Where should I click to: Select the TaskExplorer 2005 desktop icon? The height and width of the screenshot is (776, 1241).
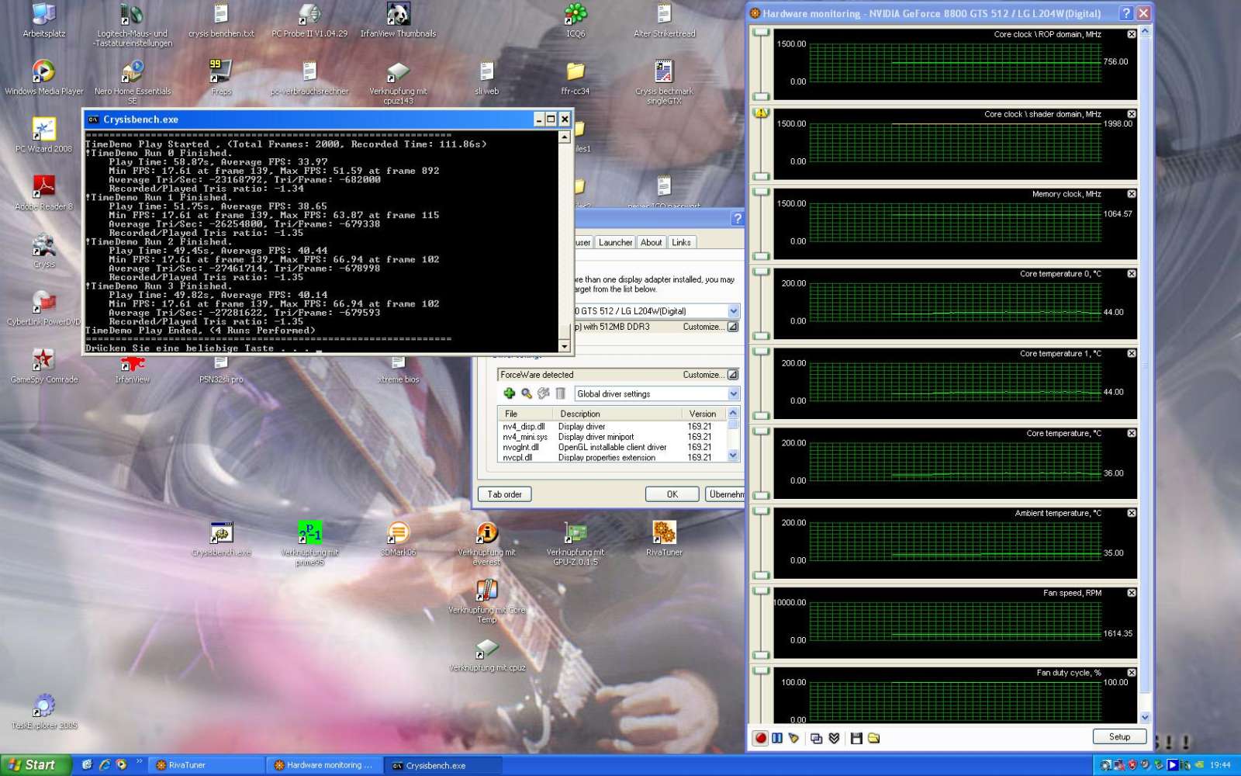pos(44,712)
